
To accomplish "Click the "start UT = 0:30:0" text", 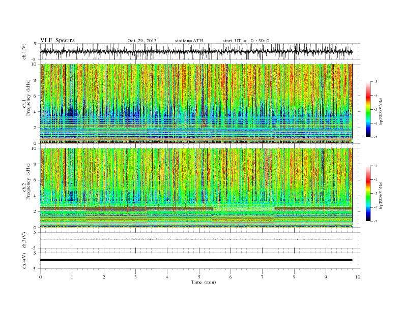I will click(x=246, y=41).
